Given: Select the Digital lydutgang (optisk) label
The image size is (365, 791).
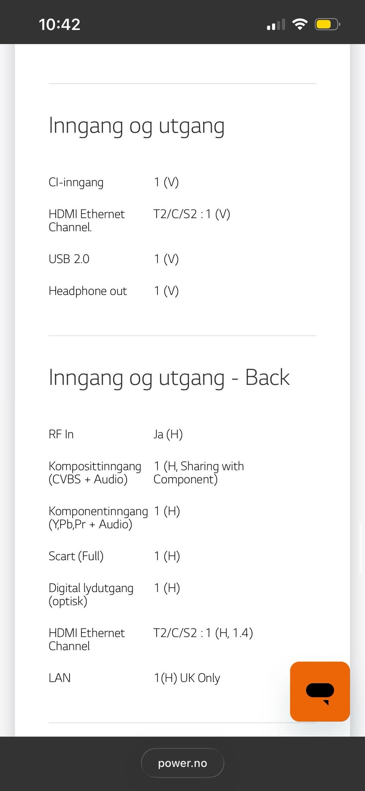Looking at the screenshot, I should click(x=91, y=594).
